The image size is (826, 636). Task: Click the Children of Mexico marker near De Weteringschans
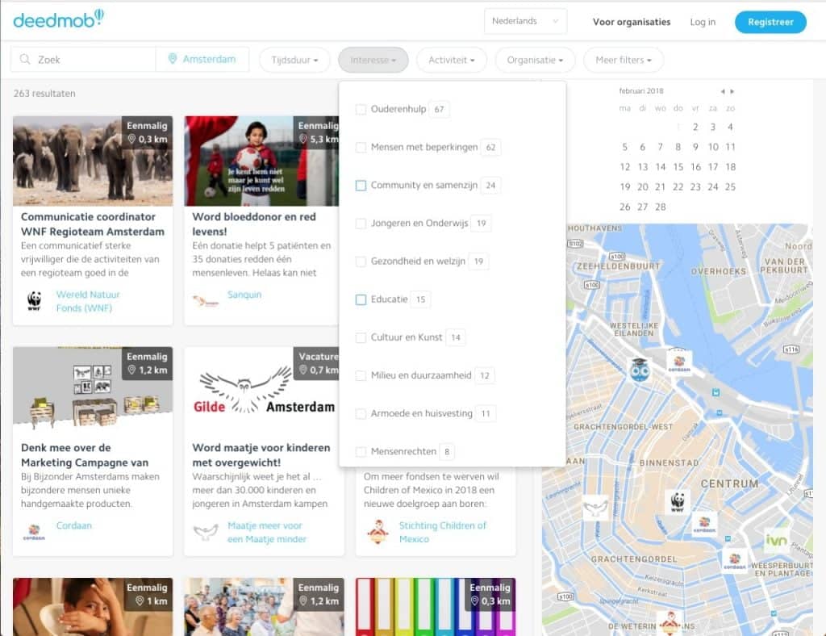670,623
